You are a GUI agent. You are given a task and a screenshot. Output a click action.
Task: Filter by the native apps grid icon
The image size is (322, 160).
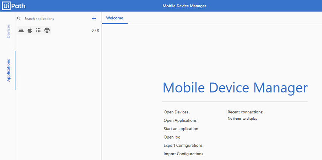pyautogui.click(x=38, y=30)
